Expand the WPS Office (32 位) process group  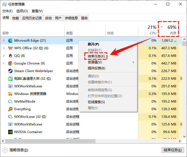click(x=4, y=48)
